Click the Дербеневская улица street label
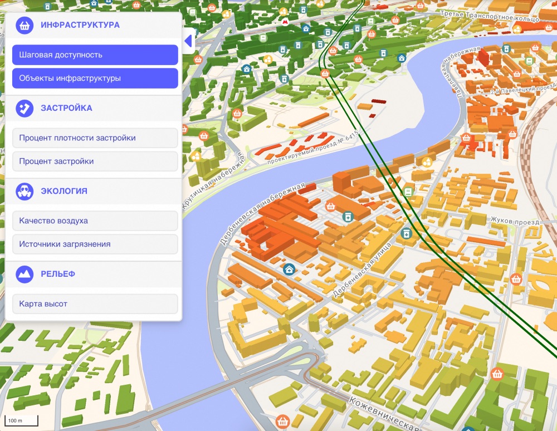 point(362,270)
